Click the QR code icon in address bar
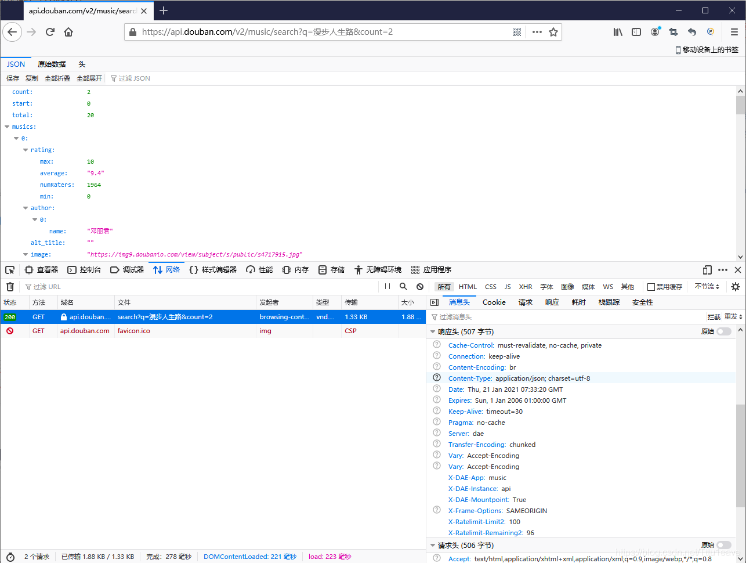This screenshot has height=563, width=746. point(517,32)
